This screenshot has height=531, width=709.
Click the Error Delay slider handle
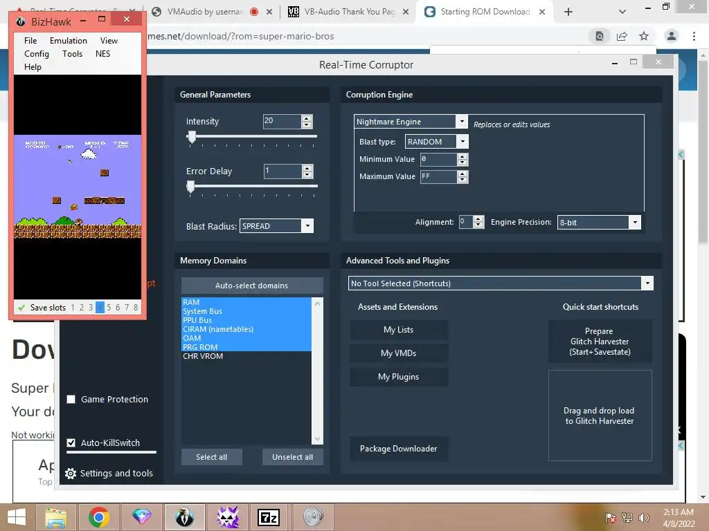(x=191, y=187)
